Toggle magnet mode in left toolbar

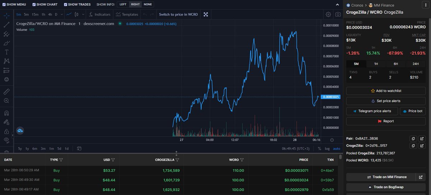click(6, 113)
